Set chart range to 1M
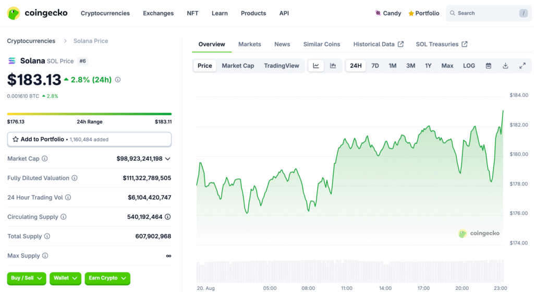 pyautogui.click(x=392, y=66)
